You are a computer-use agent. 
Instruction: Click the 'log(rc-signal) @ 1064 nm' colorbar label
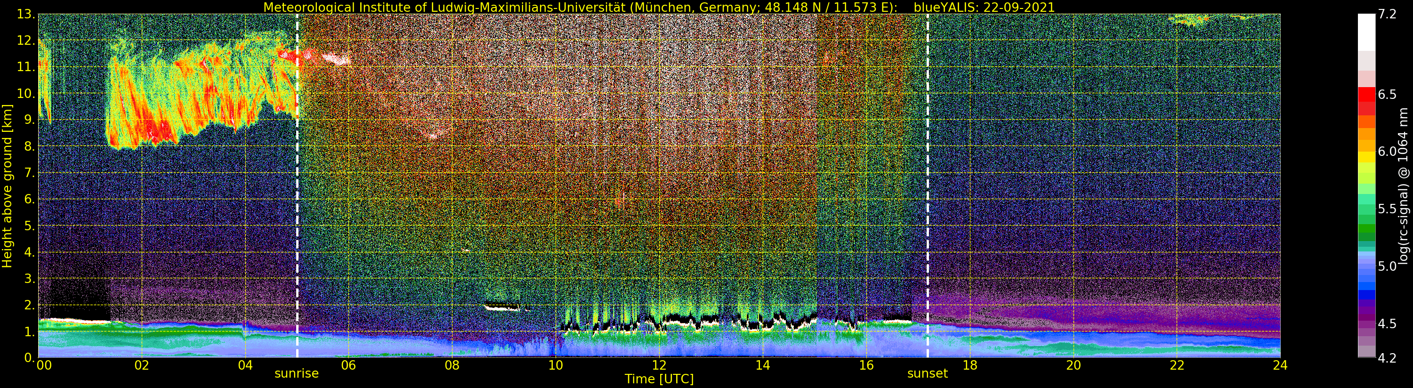[1404, 186]
